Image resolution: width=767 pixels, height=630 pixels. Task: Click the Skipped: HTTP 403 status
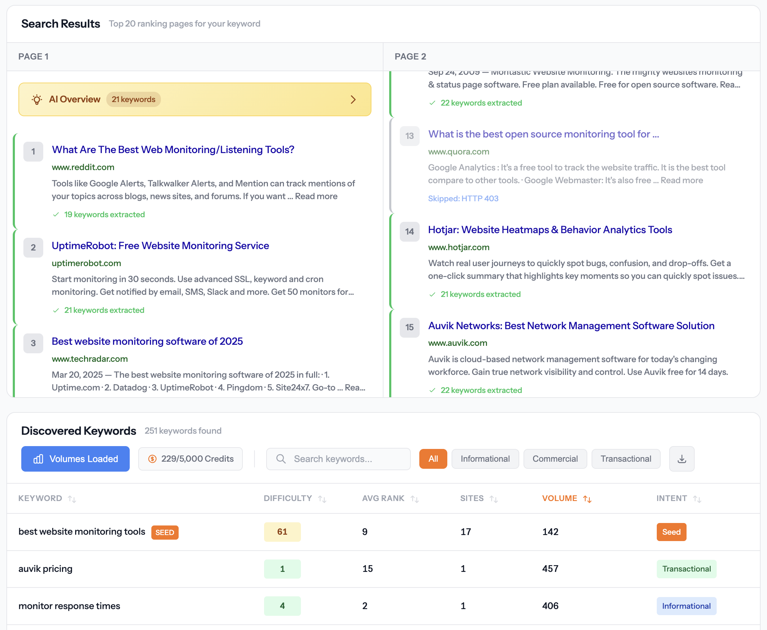[463, 198]
